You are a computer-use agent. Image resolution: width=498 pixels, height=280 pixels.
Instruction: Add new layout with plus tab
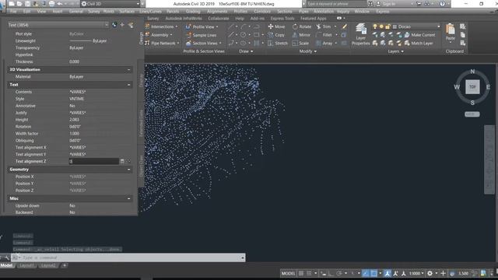(64, 265)
